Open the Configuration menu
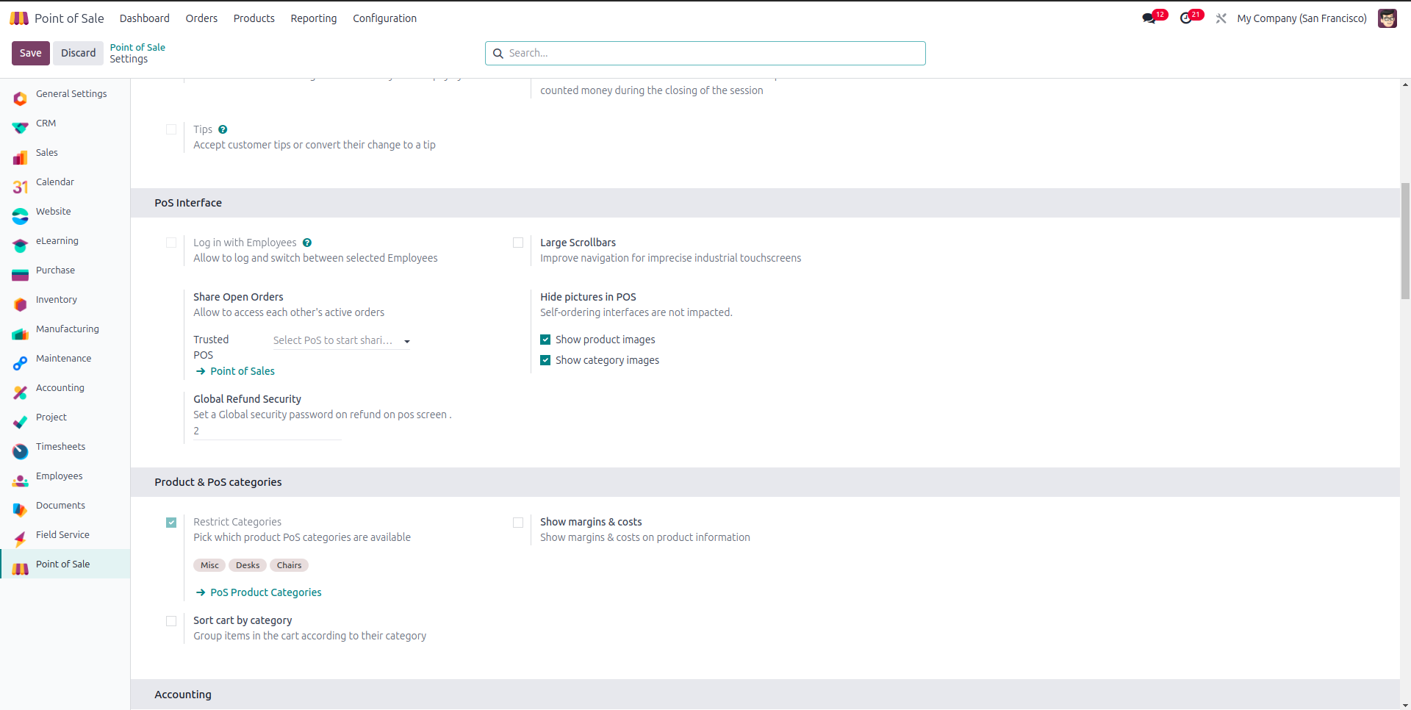1411x710 pixels. pyautogui.click(x=384, y=18)
